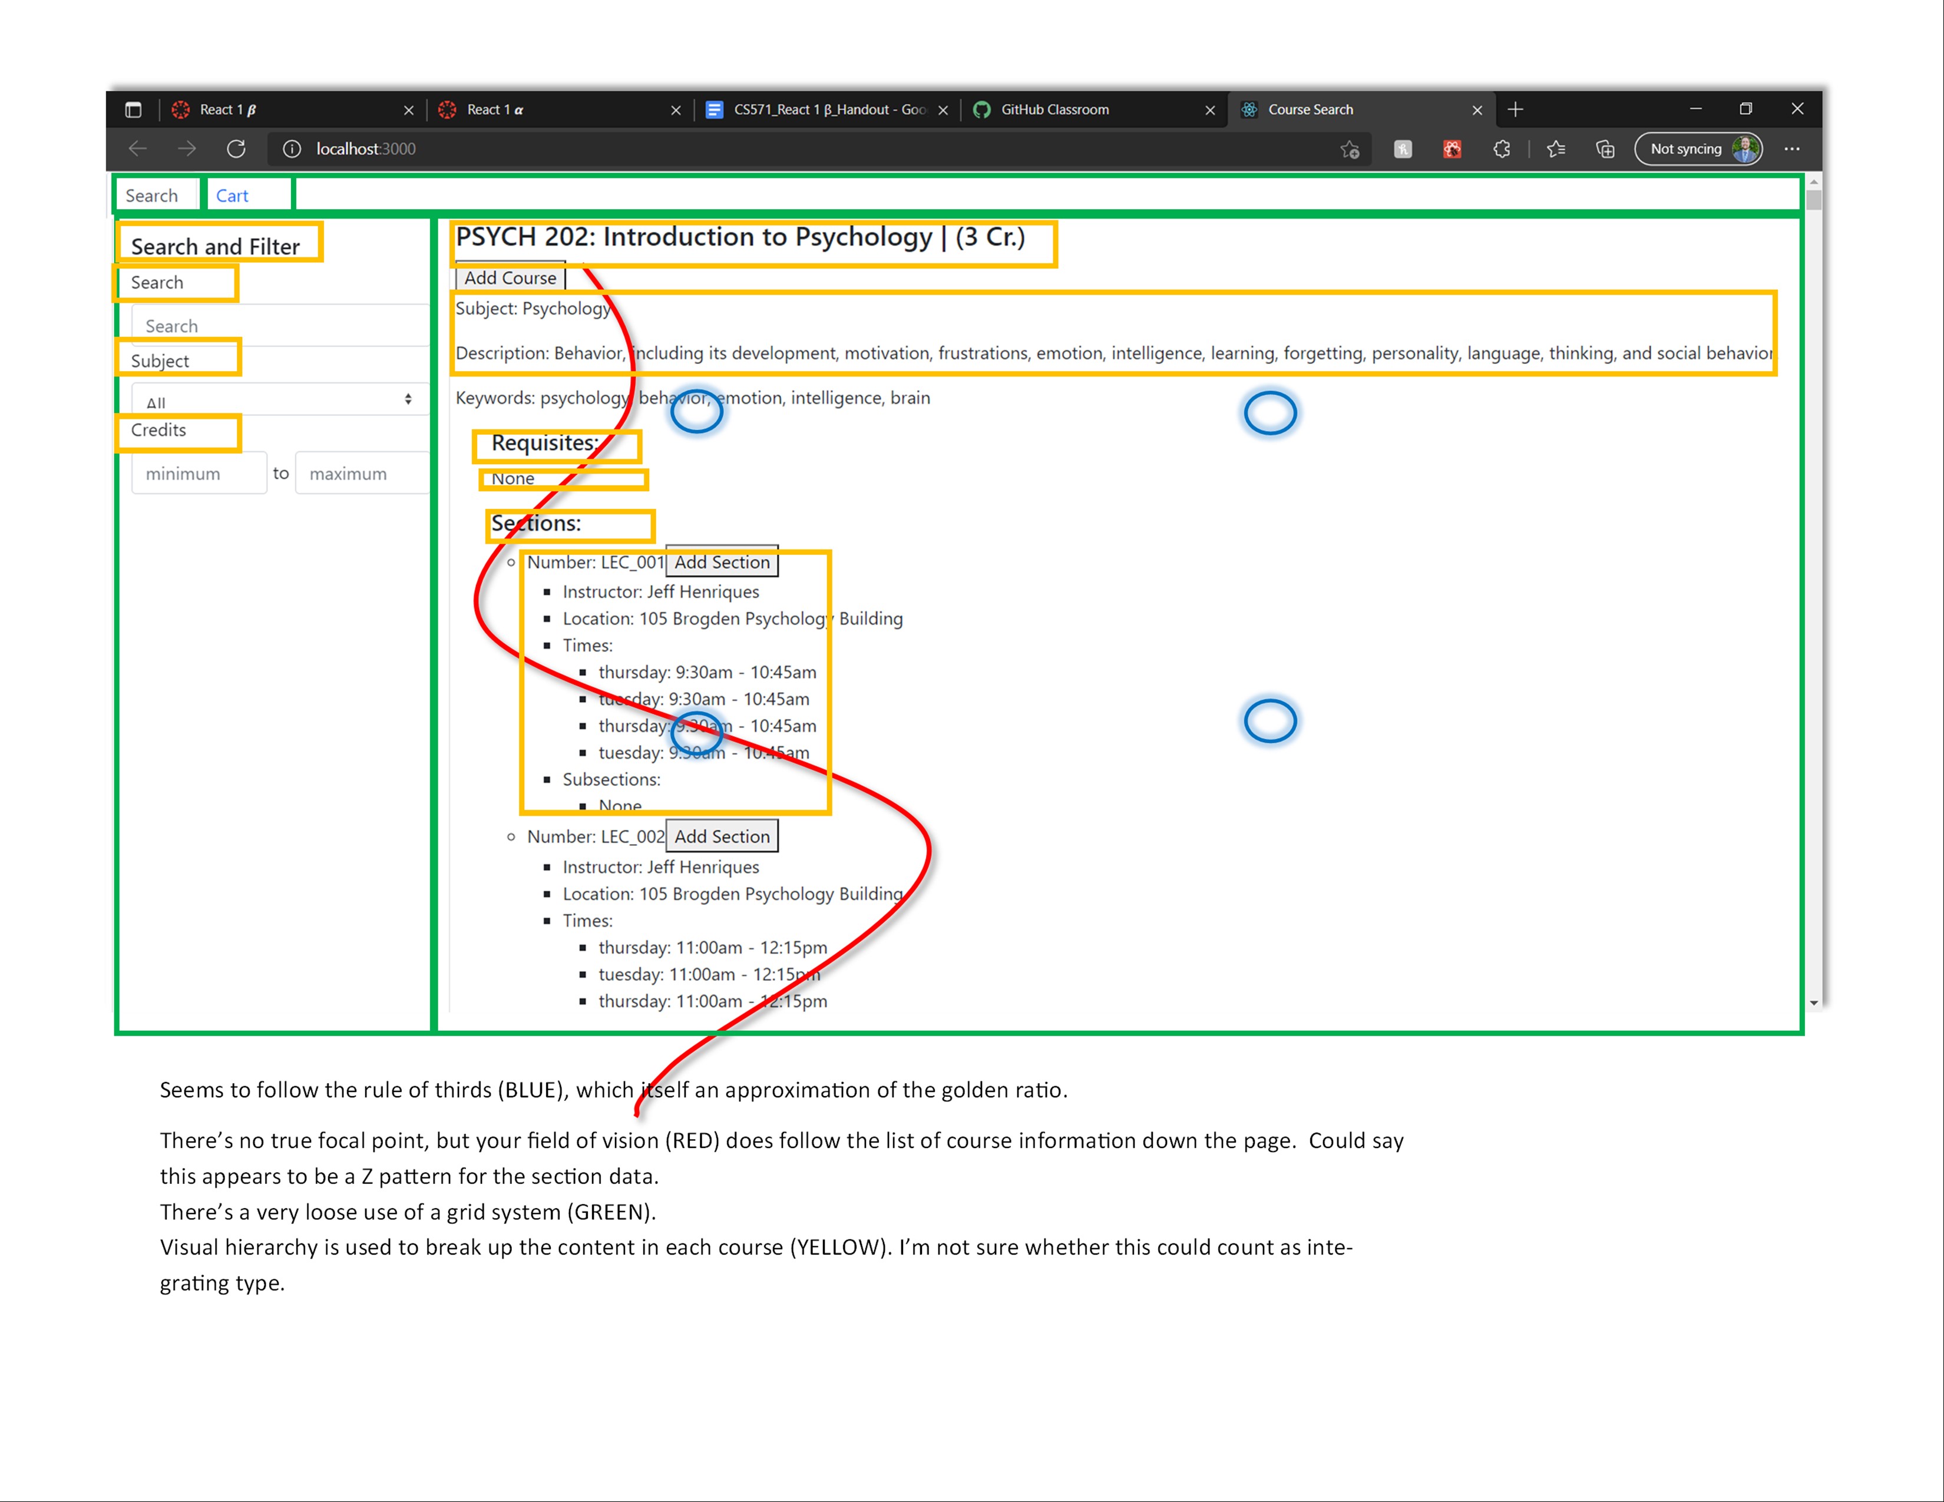Click the Not syncing profile button

[1698, 148]
